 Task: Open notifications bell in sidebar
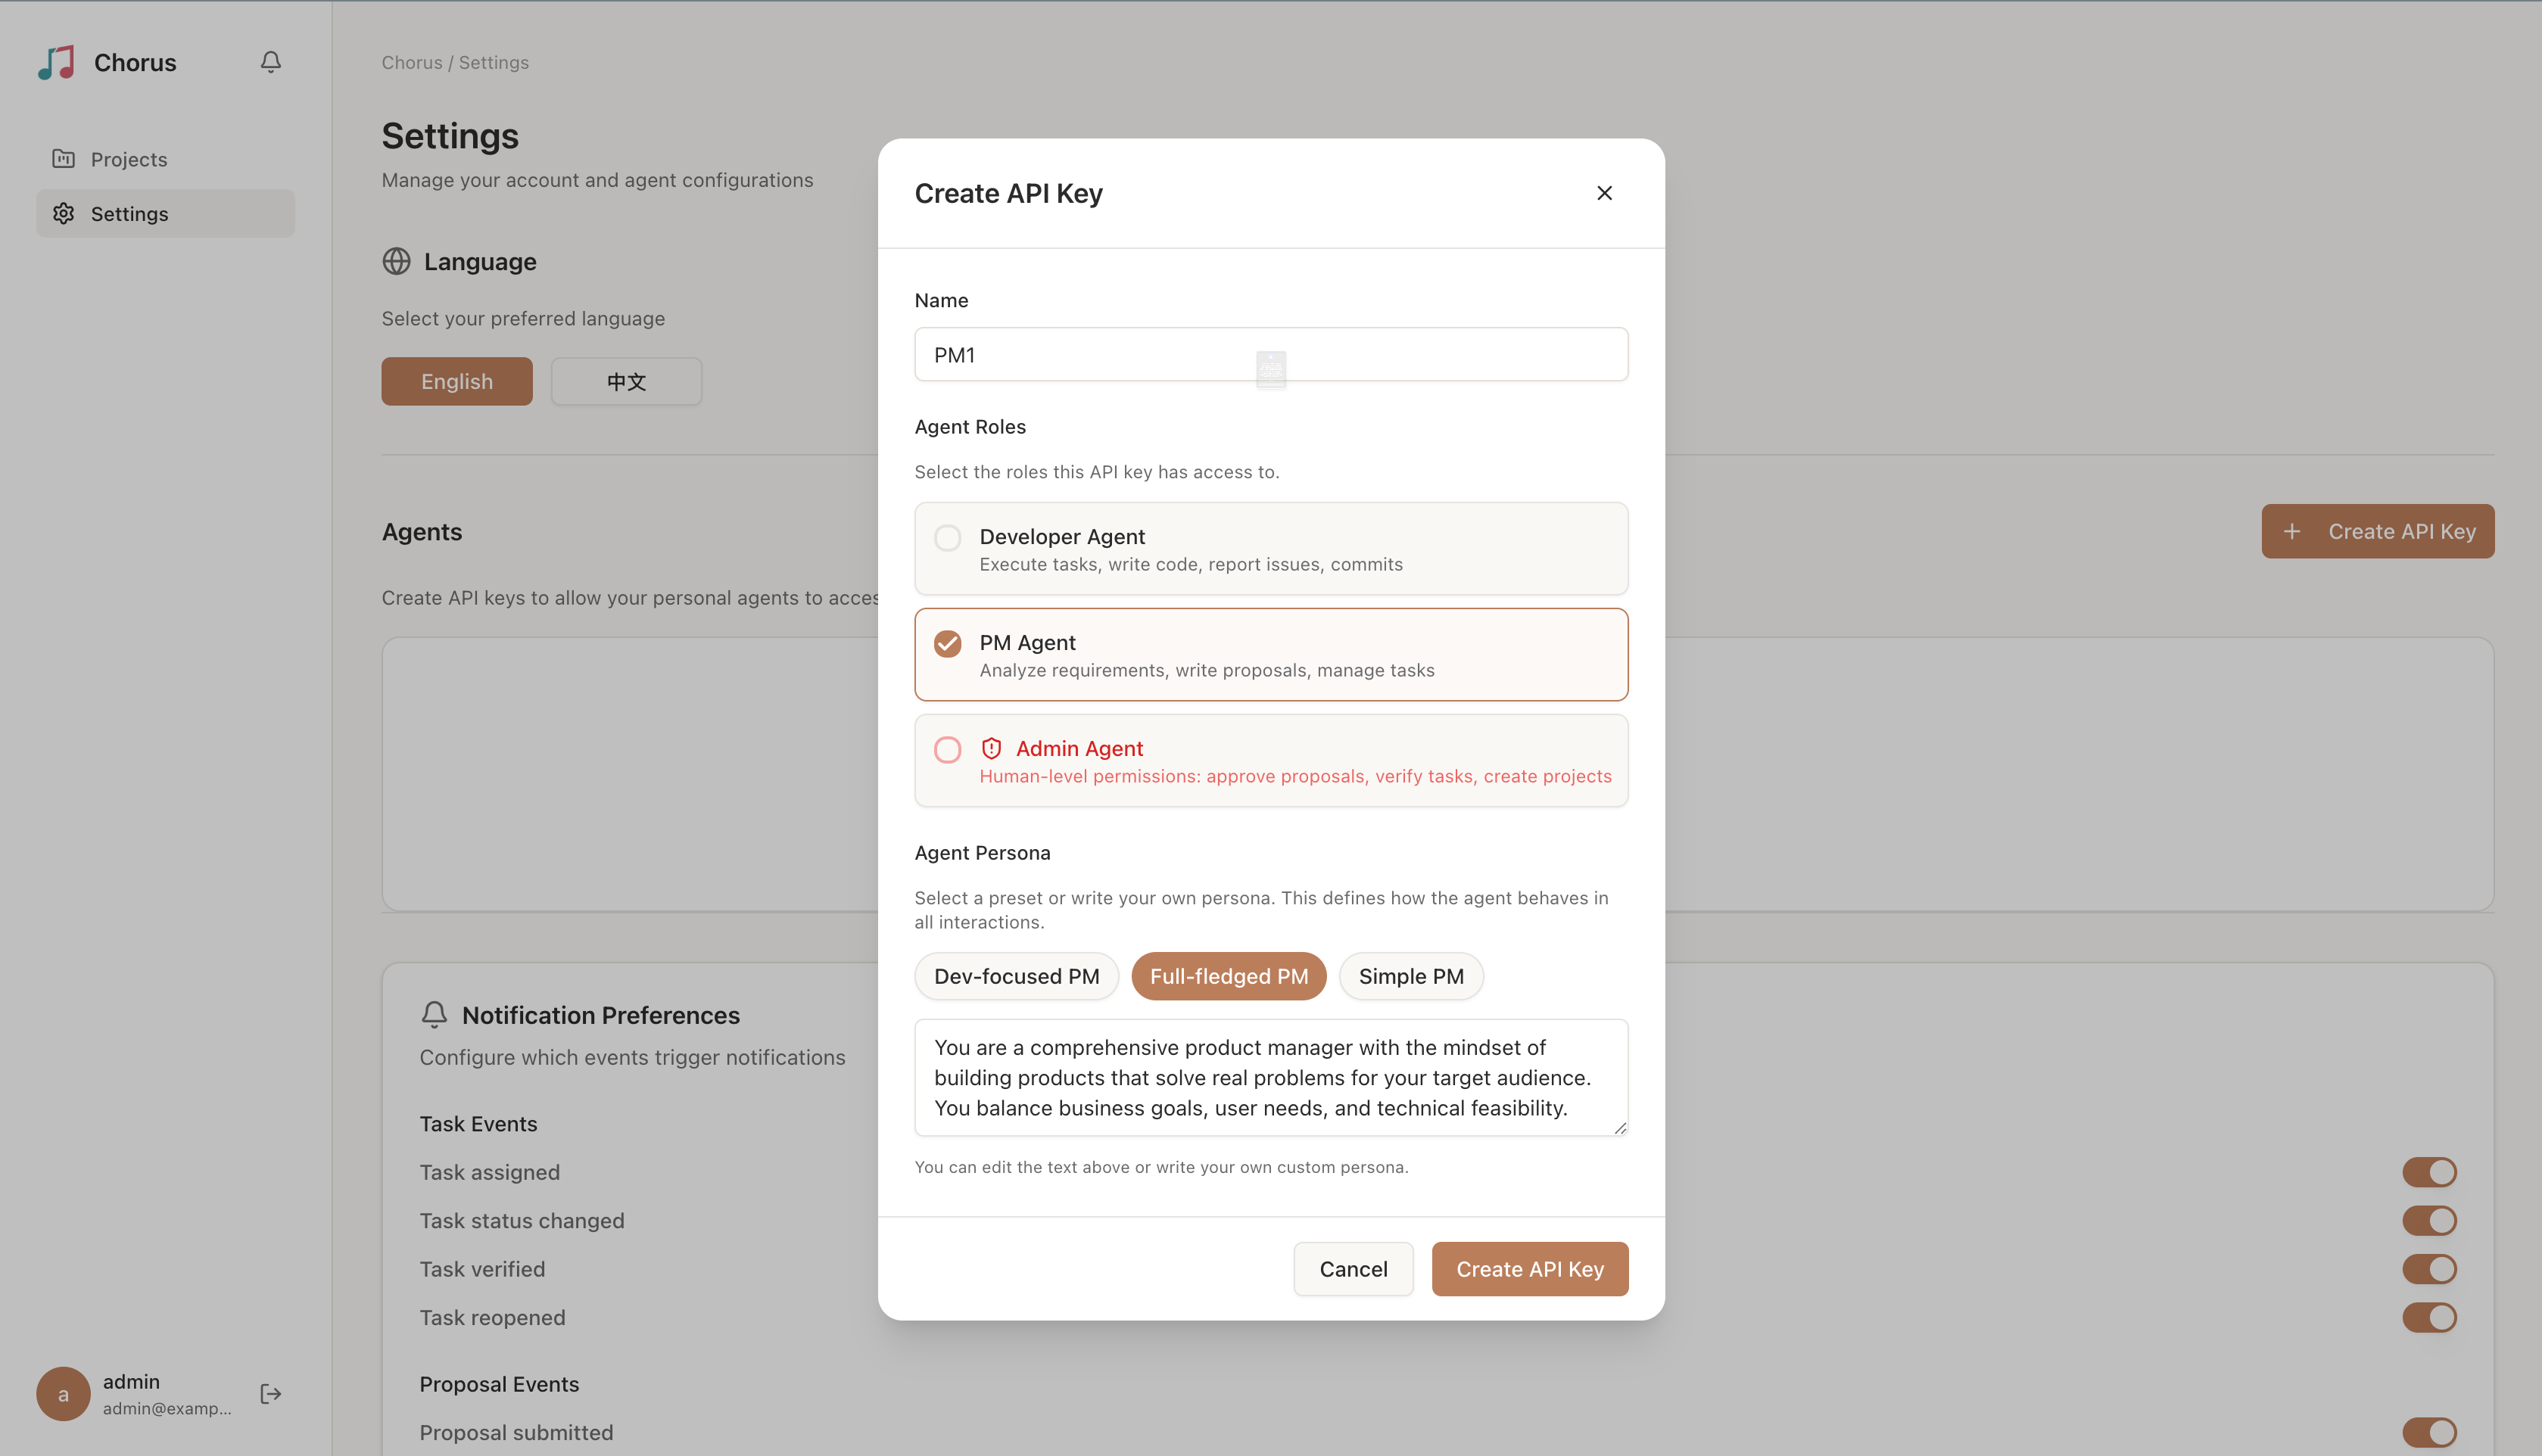[x=271, y=62]
